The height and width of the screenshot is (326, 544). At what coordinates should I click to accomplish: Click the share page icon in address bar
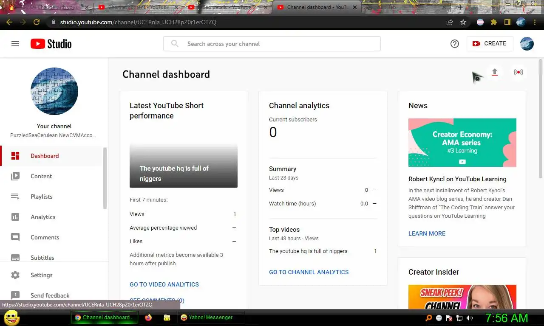point(450,22)
